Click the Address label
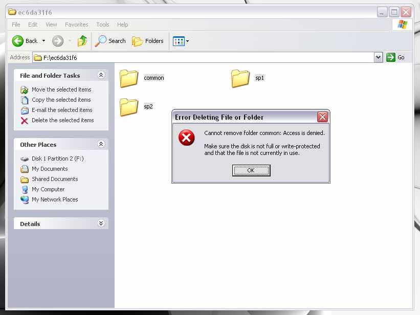 point(20,57)
